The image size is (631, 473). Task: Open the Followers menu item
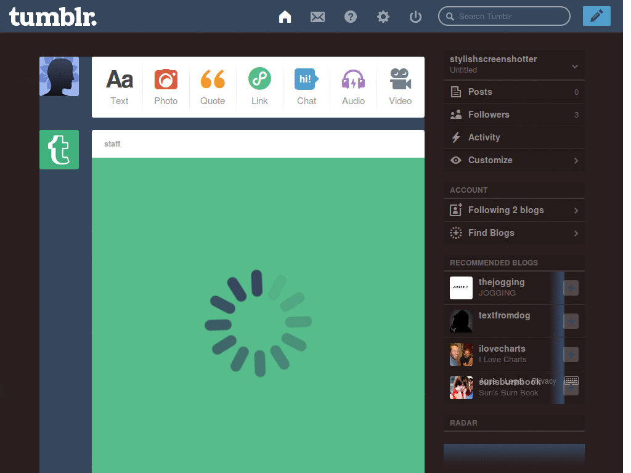(x=514, y=115)
